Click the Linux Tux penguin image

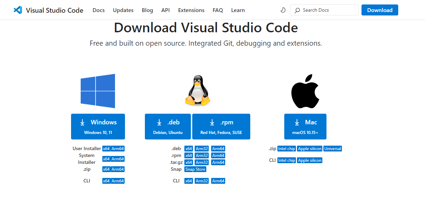(x=197, y=90)
